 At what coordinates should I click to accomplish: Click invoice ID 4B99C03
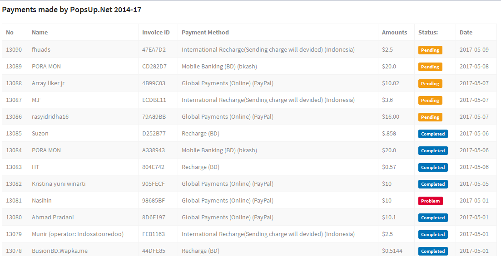coord(154,83)
